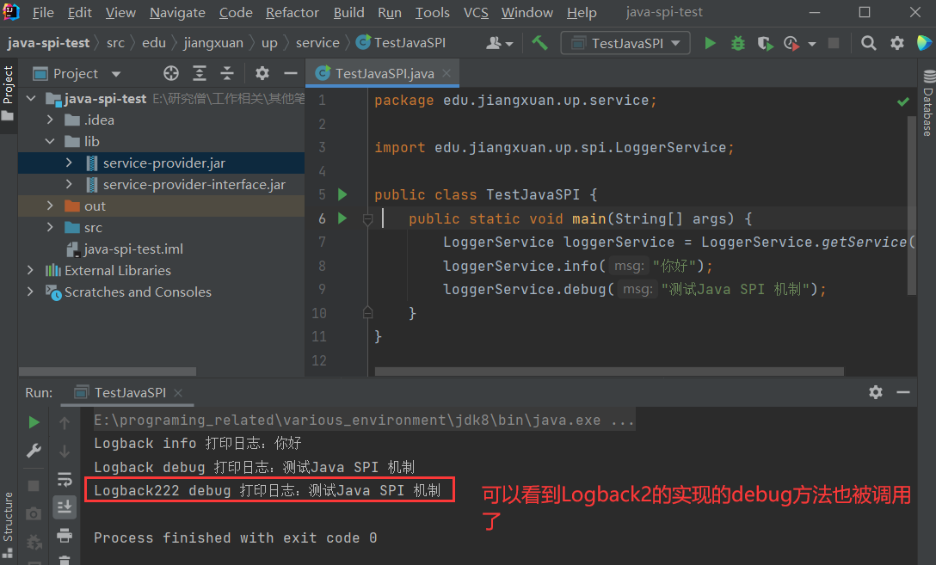Click the Build project hammer icon
Screen dimensions: 936x565
point(539,43)
